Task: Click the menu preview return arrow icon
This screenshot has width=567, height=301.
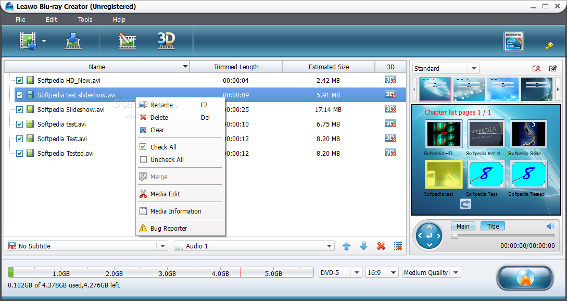Action: tap(465, 204)
